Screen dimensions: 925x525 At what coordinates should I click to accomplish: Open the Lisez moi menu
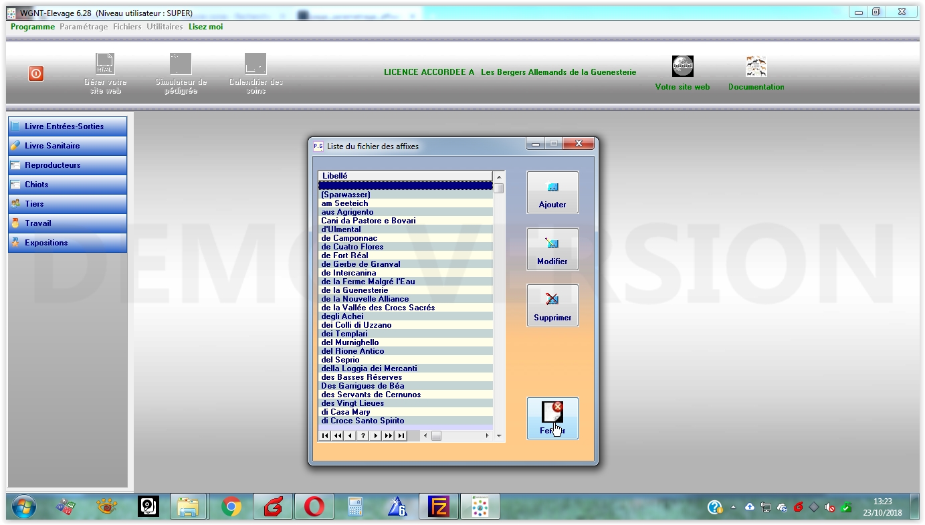click(205, 27)
